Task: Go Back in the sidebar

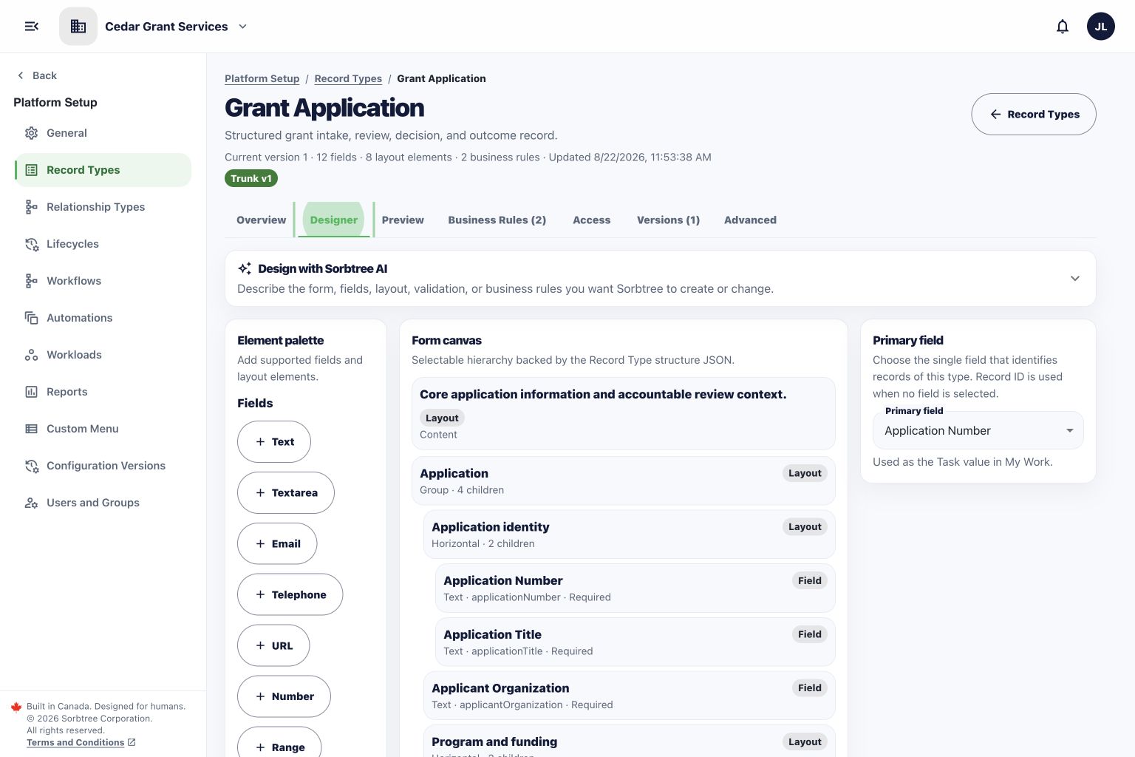Action: (37, 75)
